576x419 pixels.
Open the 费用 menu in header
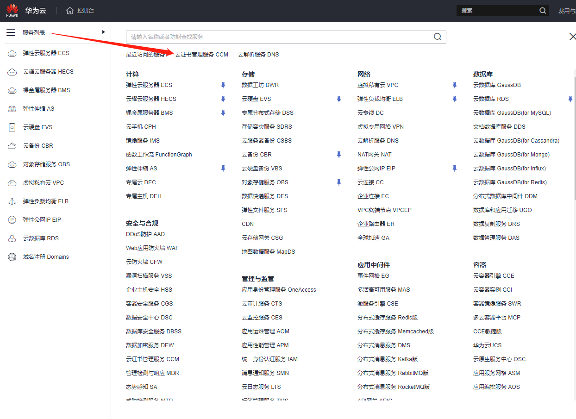pyautogui.click(x=567, y=11)
